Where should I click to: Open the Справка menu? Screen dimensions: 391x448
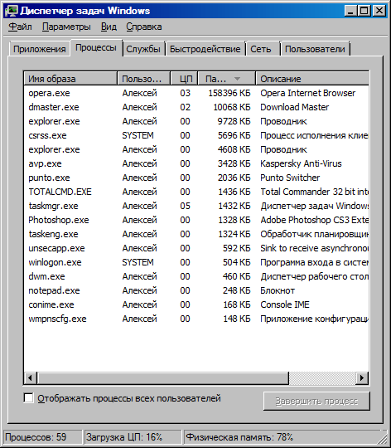144,27
